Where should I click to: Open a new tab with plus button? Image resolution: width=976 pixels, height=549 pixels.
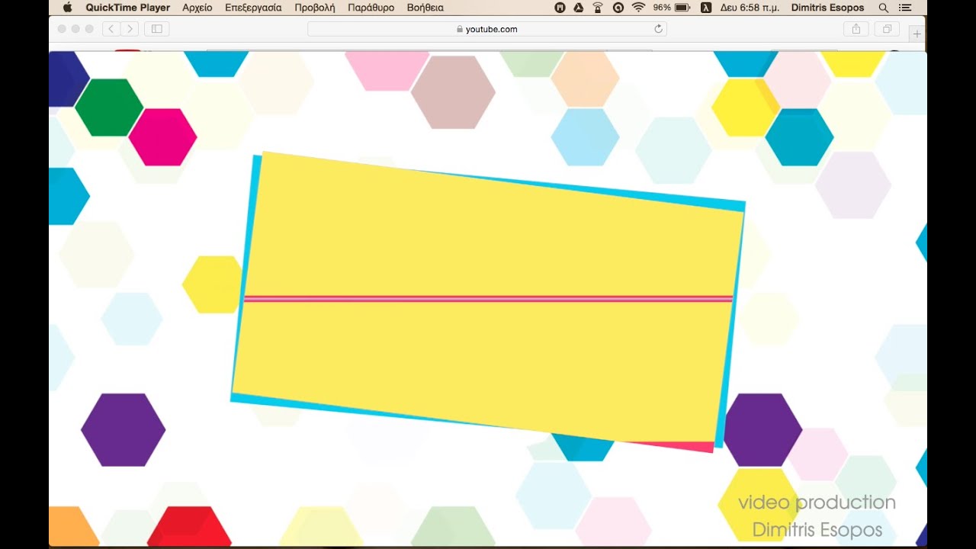click(x=917, y=34)
